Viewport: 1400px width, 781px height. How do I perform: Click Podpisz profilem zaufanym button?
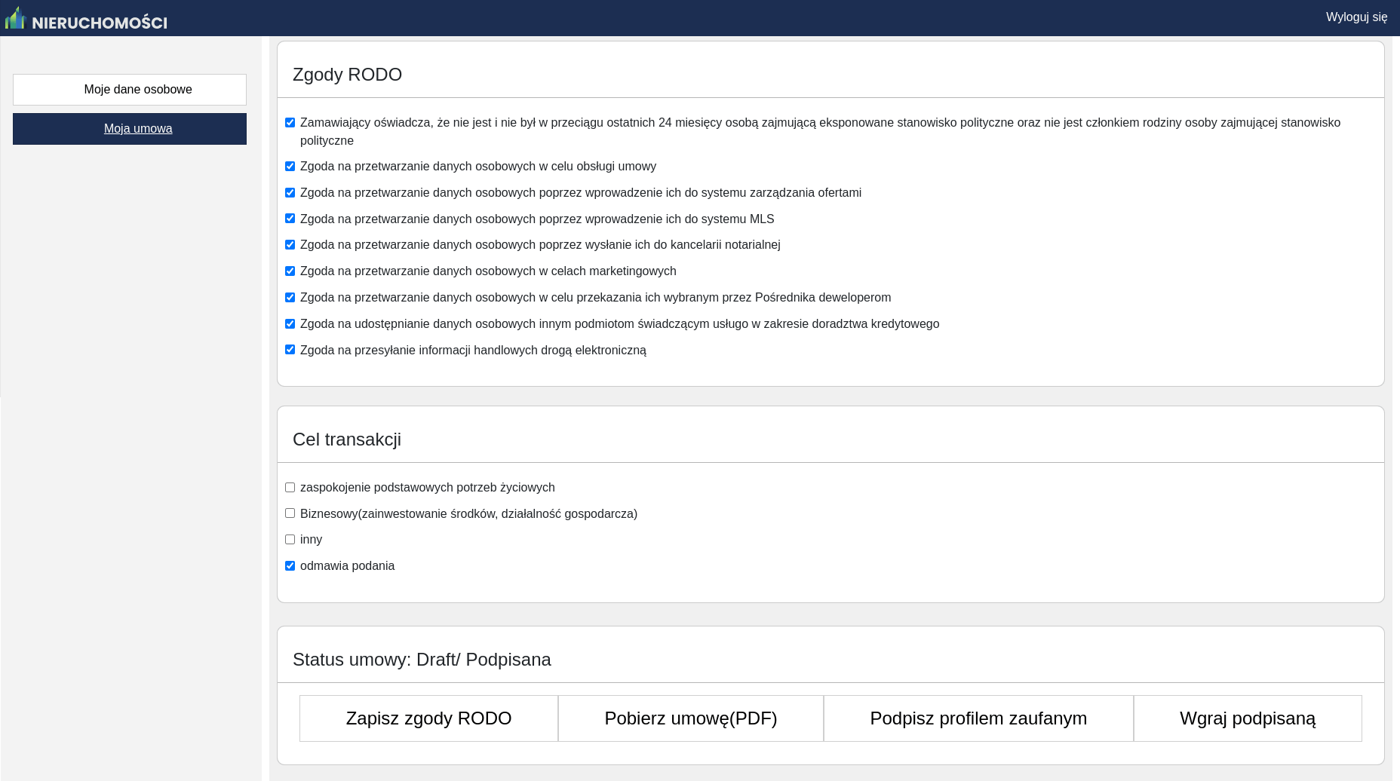[x=978, y=718]
